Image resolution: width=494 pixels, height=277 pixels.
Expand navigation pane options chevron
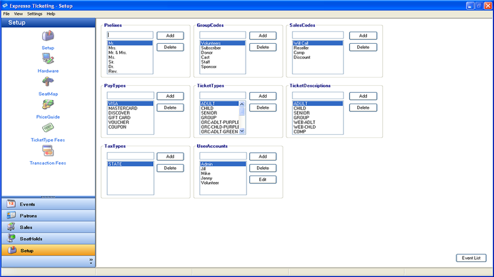(x=91, y=261)
